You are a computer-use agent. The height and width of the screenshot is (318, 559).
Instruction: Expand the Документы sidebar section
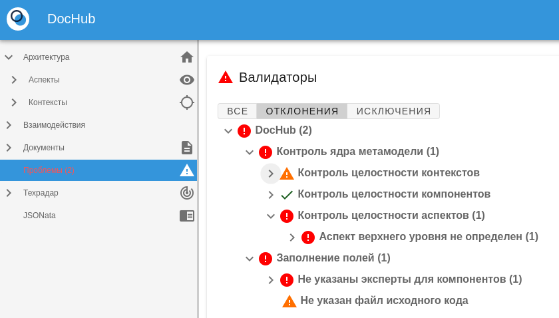9,148
